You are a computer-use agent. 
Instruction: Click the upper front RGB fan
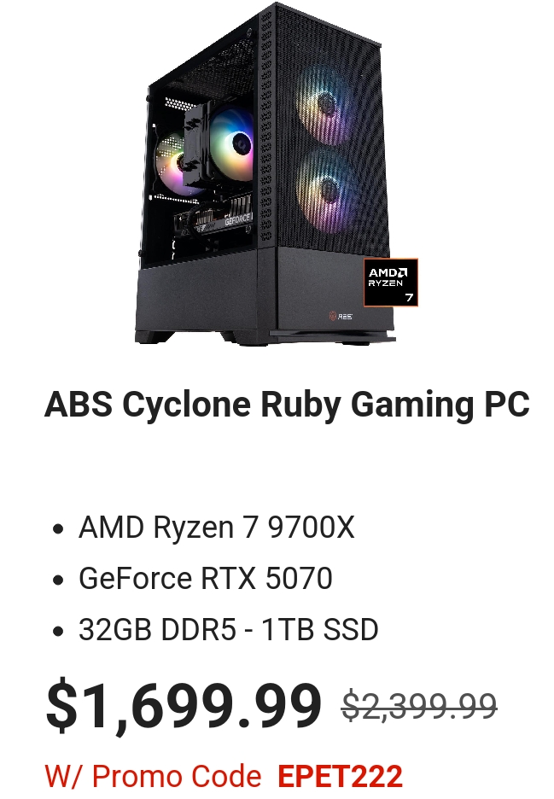click(x=325, y=105)
